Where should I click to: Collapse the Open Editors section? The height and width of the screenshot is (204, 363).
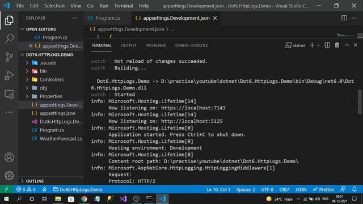pos(51,29)
